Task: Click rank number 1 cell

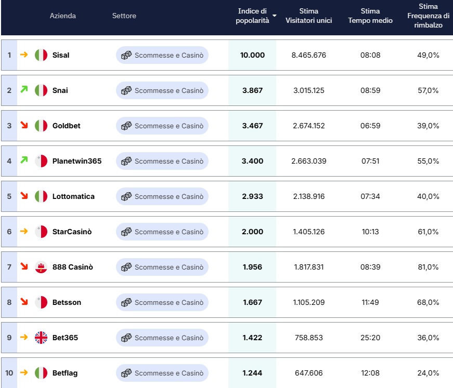Action: tap(9, 55)
